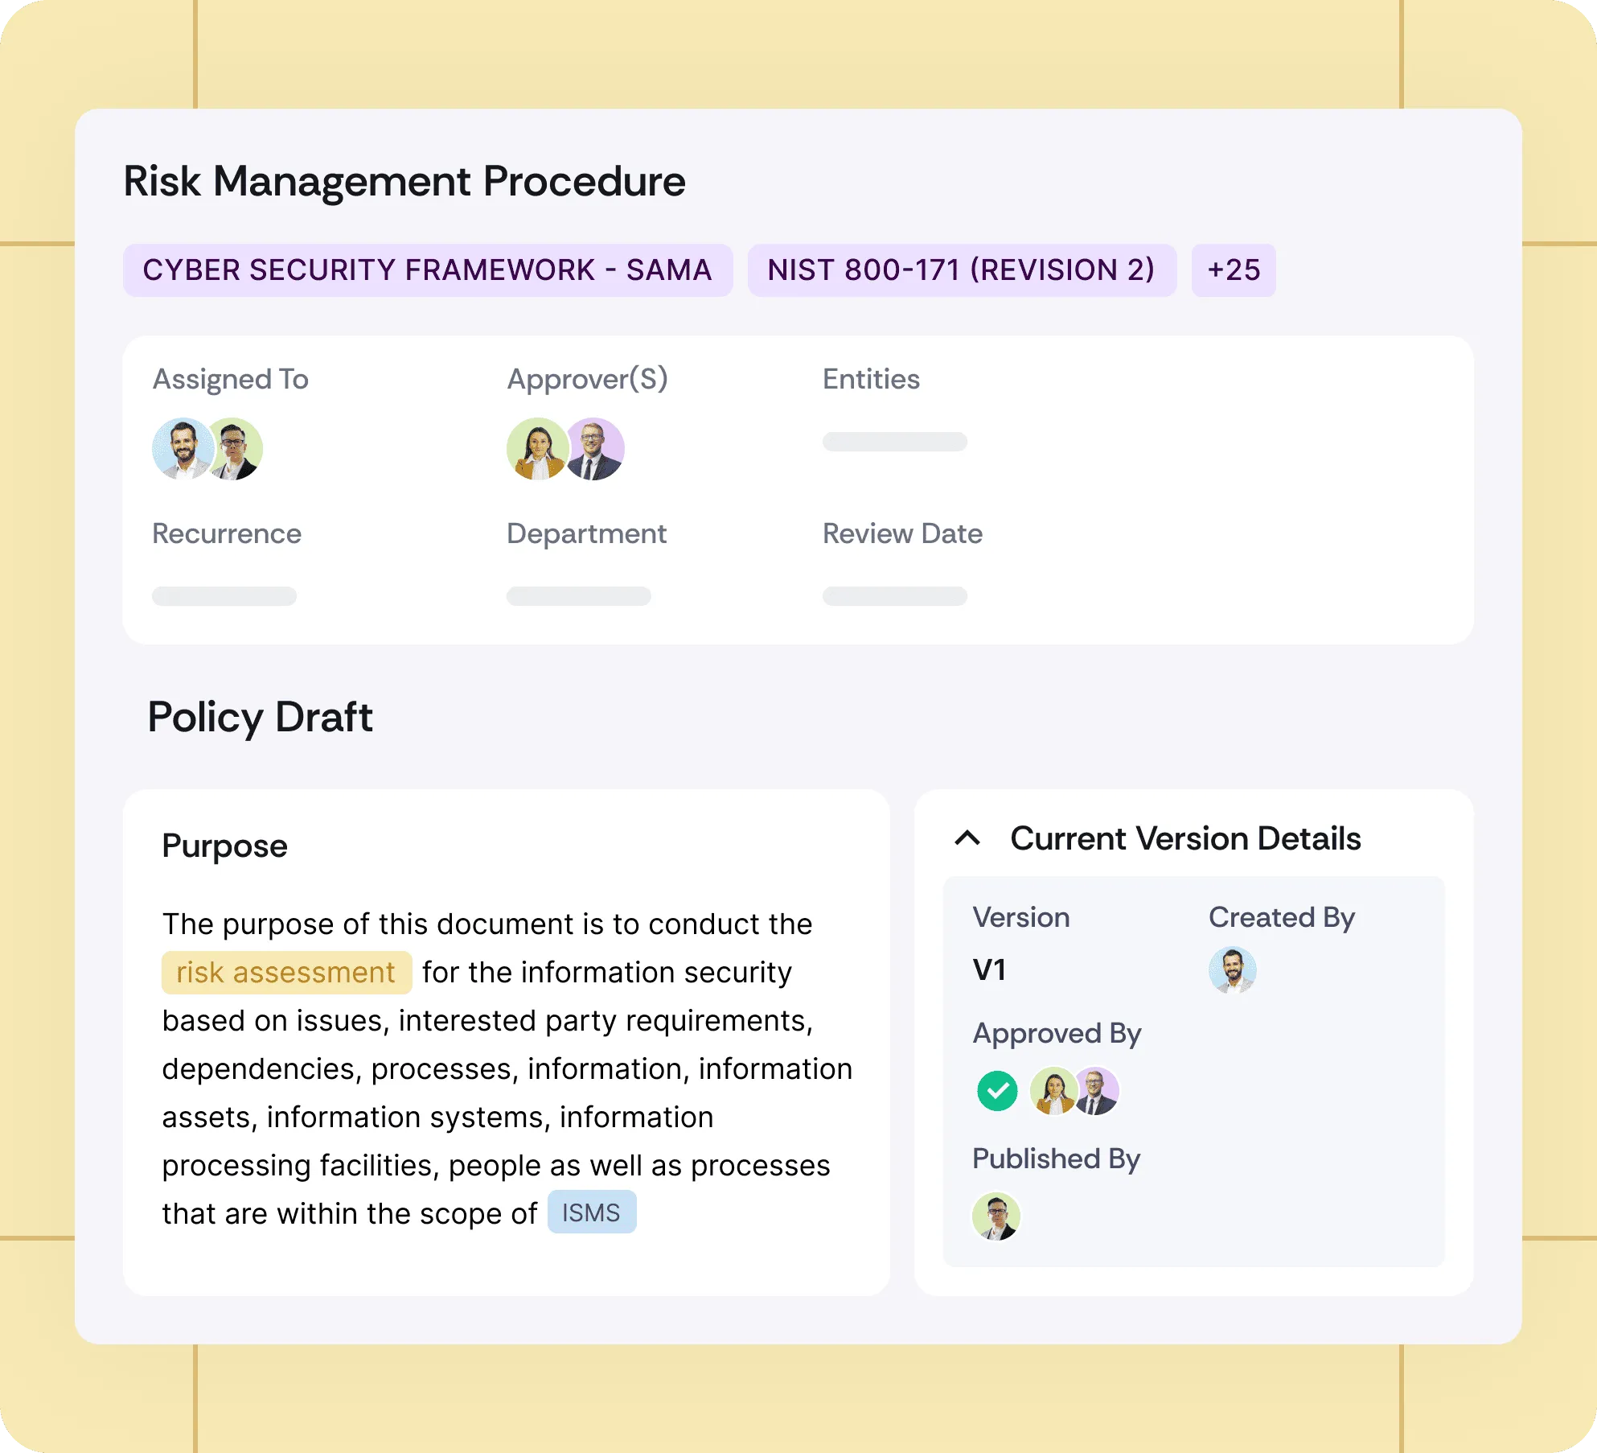The width and height of the screenshot is (1597, 1453).
Task: Click the Published By user avatar
Action: point(996,1216)
